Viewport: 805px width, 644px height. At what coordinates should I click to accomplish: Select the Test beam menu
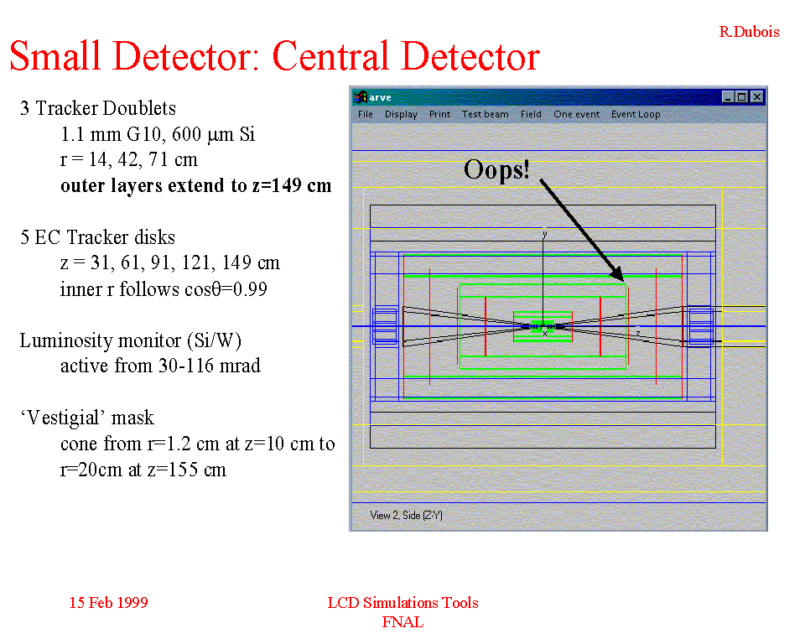485,114
